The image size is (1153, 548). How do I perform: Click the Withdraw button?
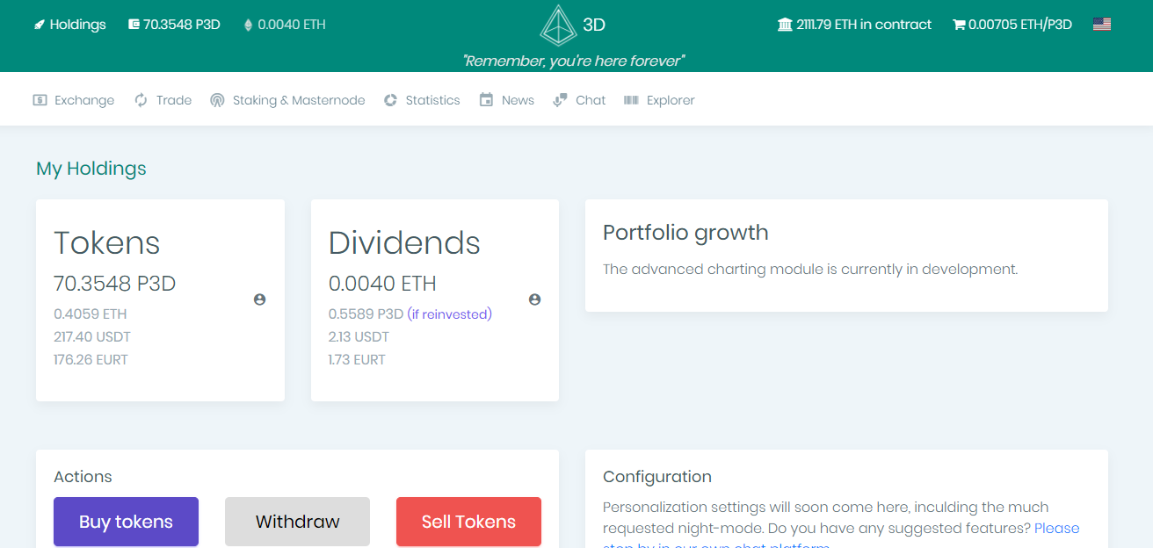(297, 522)
